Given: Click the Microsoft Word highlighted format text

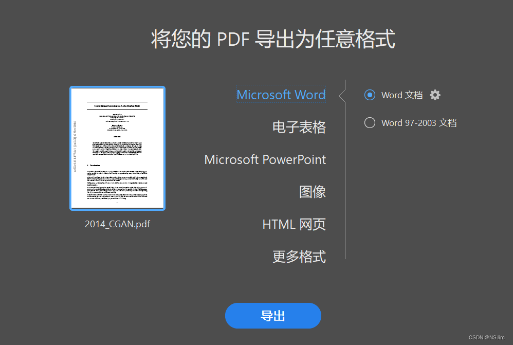Looking at the screenshot, I should (281, 95).
